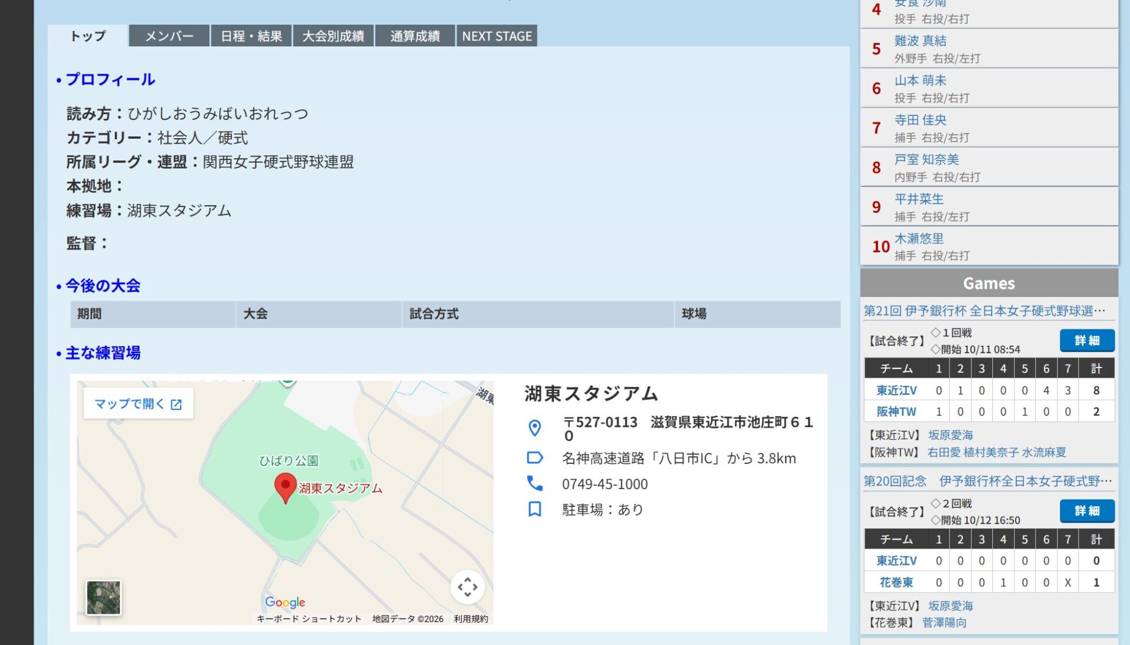
Task: Switch to the メンバー tab
Action: pyautogui.click(x=169, y=36)
